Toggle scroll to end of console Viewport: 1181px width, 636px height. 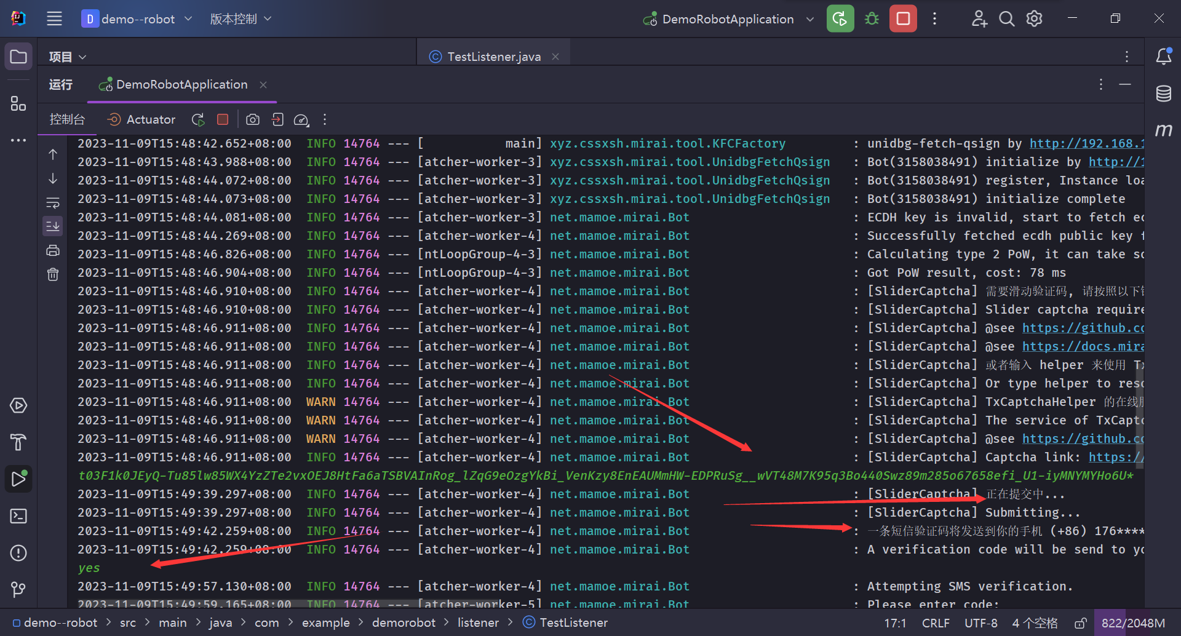[x=53, y=226]
